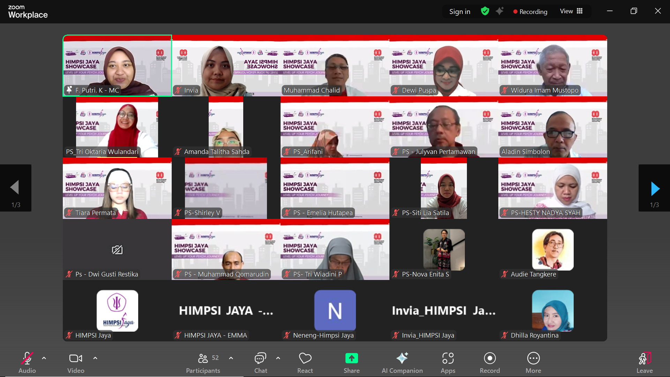670x377 pixels.
Task: Click muted mic icon beside PS-HESTY NADYA SYAH
Action: [x=505, y=213]
